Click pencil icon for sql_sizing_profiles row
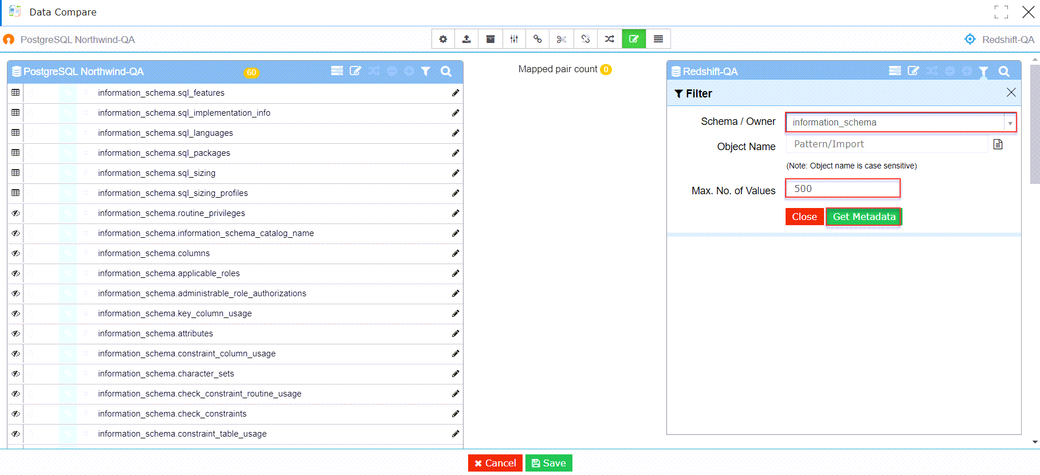The image size is (1040, 475). coord(456,193)
